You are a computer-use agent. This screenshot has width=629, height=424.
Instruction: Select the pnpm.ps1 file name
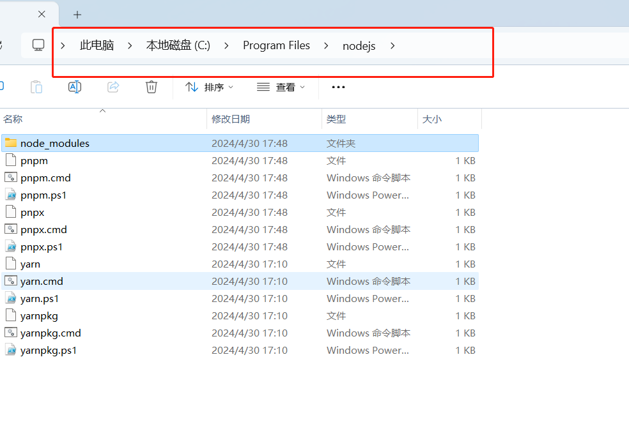(x=43, y=195)
